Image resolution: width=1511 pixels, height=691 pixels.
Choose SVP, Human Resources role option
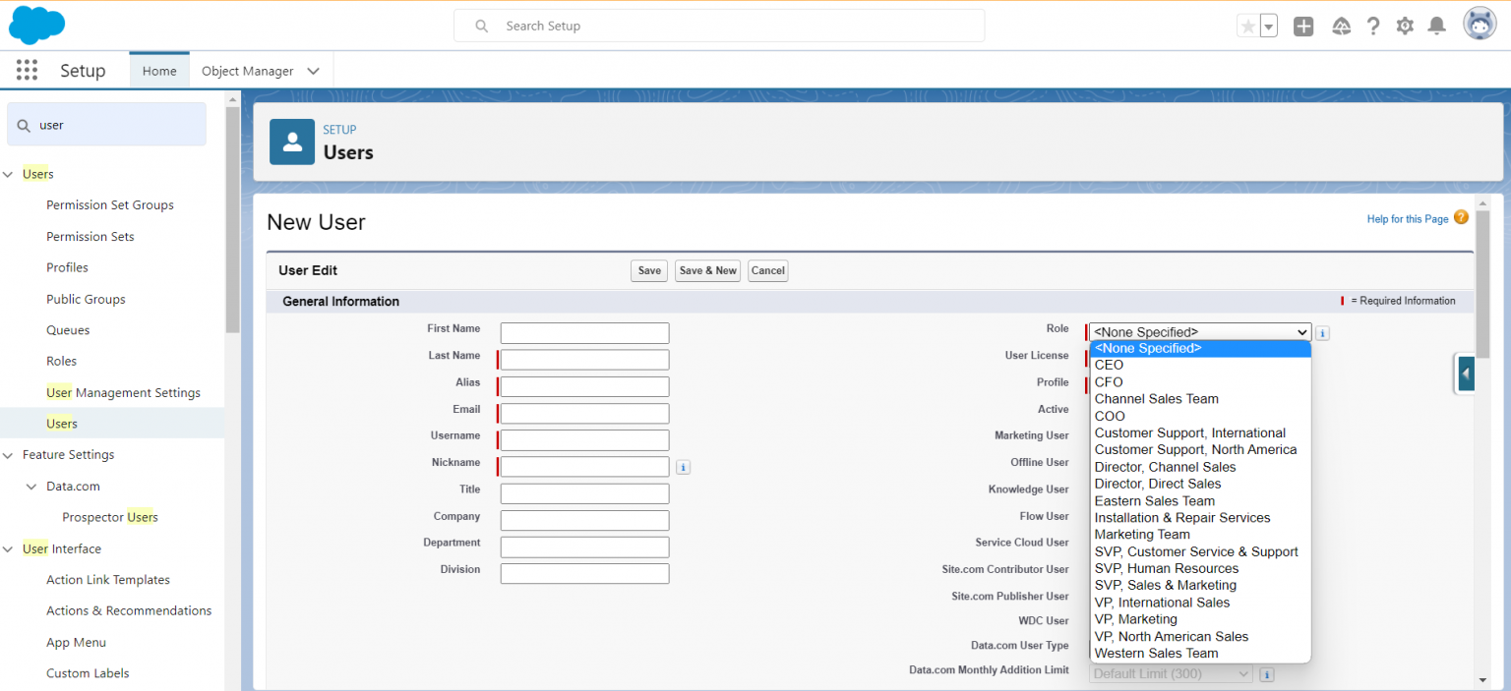pyautogui.click(x=1200, y=568)
